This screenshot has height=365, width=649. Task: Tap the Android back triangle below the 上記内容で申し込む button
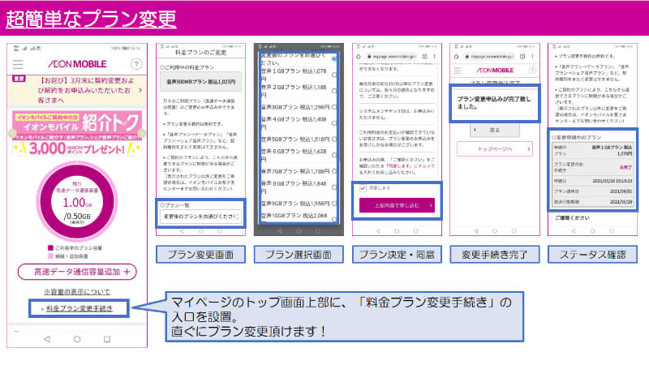point(378,231)
